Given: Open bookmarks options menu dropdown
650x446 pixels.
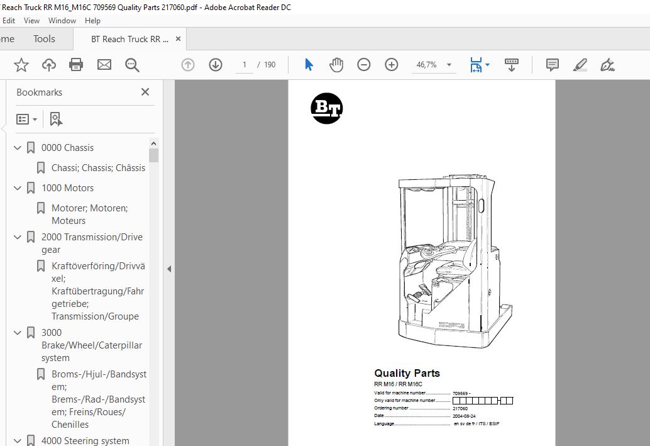Looking at the screenshot, I should coord(26,119).
